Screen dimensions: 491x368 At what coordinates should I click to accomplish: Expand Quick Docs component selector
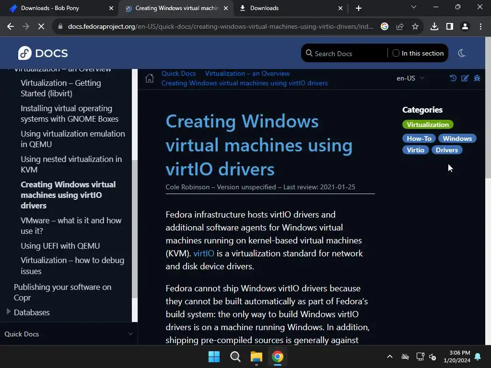(69, 334)
